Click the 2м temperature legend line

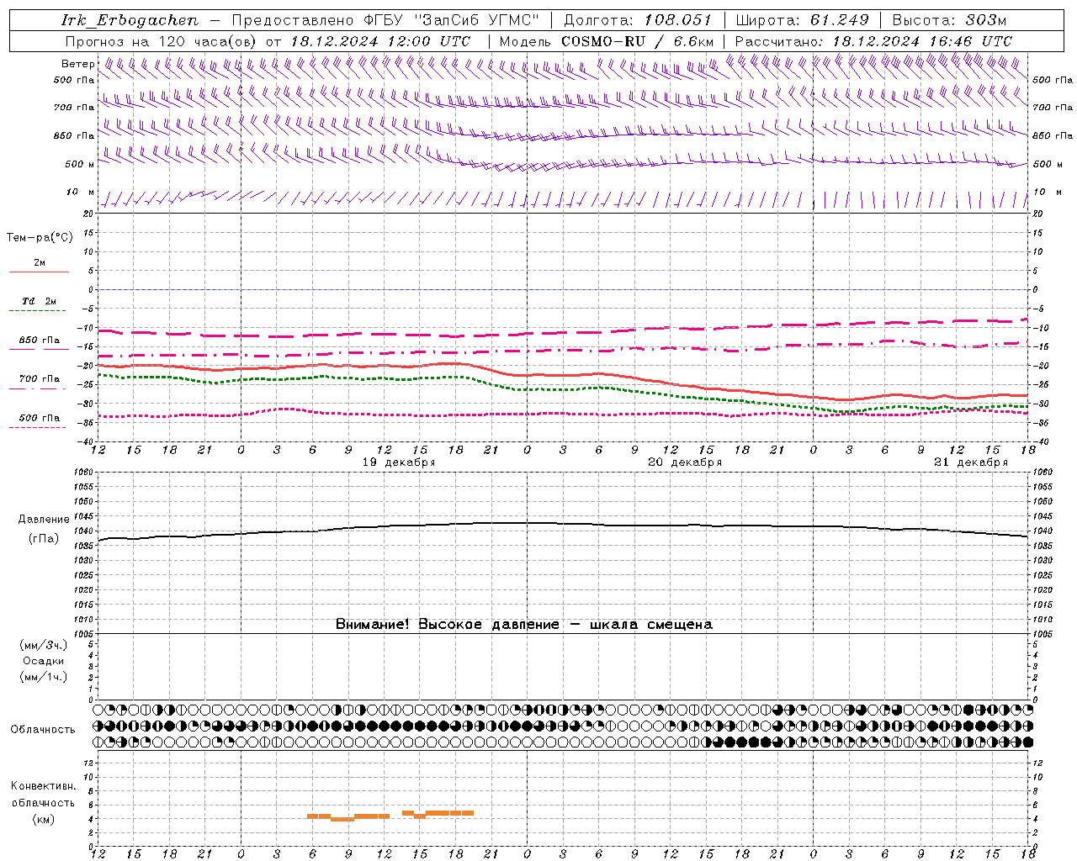point(39,272)
